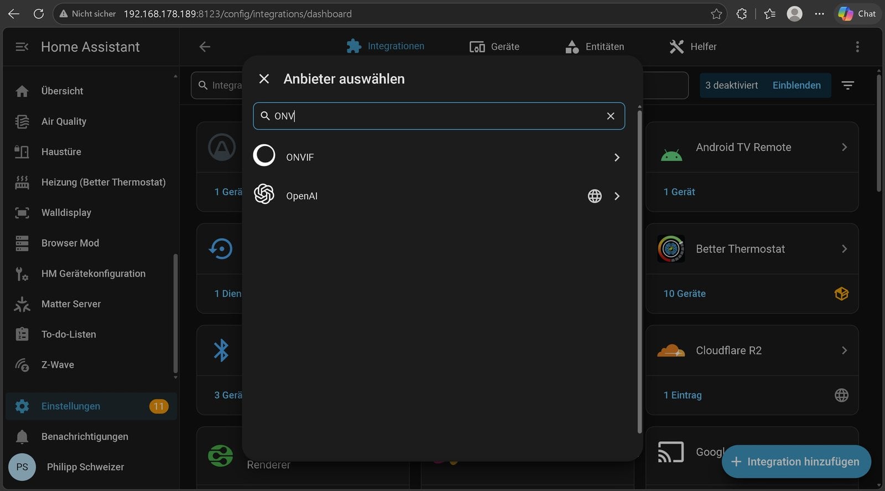Open Android TV Remote integration card
The width and height of the screenshot is (885, 491).
pyautogui.click(x=752, y=147)
